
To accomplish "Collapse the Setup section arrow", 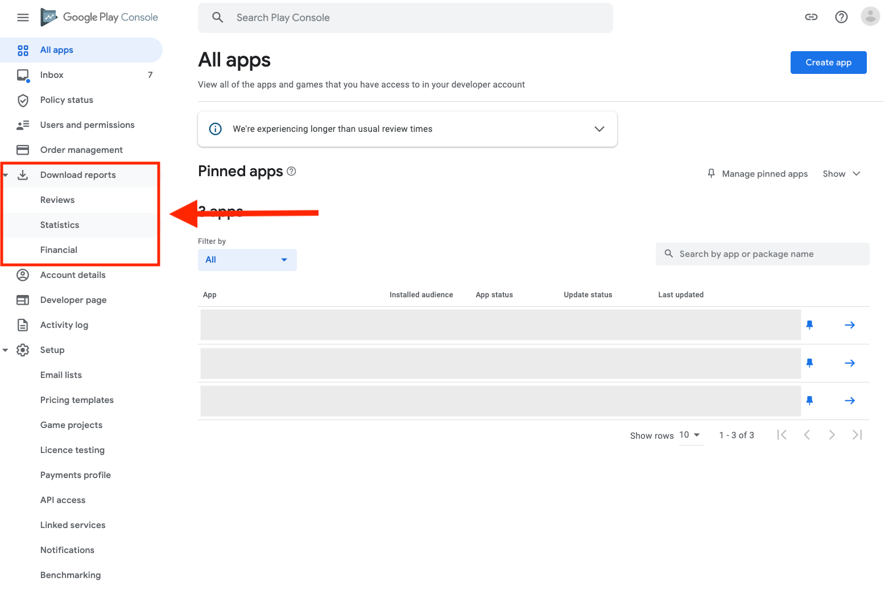I will click(x=6, y=350).
